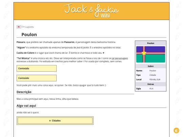
Task: Click the Nome value Poulon
Action: tap(152, 71)
